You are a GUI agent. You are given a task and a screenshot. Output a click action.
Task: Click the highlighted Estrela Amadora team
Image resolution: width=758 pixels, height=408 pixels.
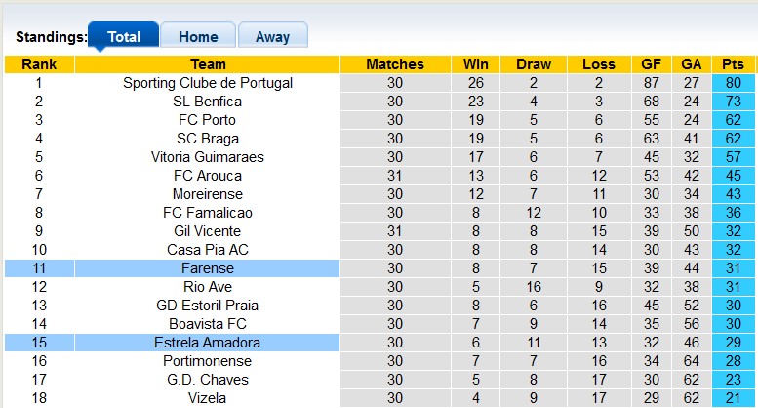pyautogui.click(x=208, y=343)
